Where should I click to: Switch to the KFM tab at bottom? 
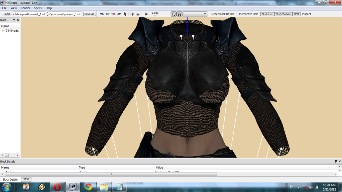(x=26, y=179)
